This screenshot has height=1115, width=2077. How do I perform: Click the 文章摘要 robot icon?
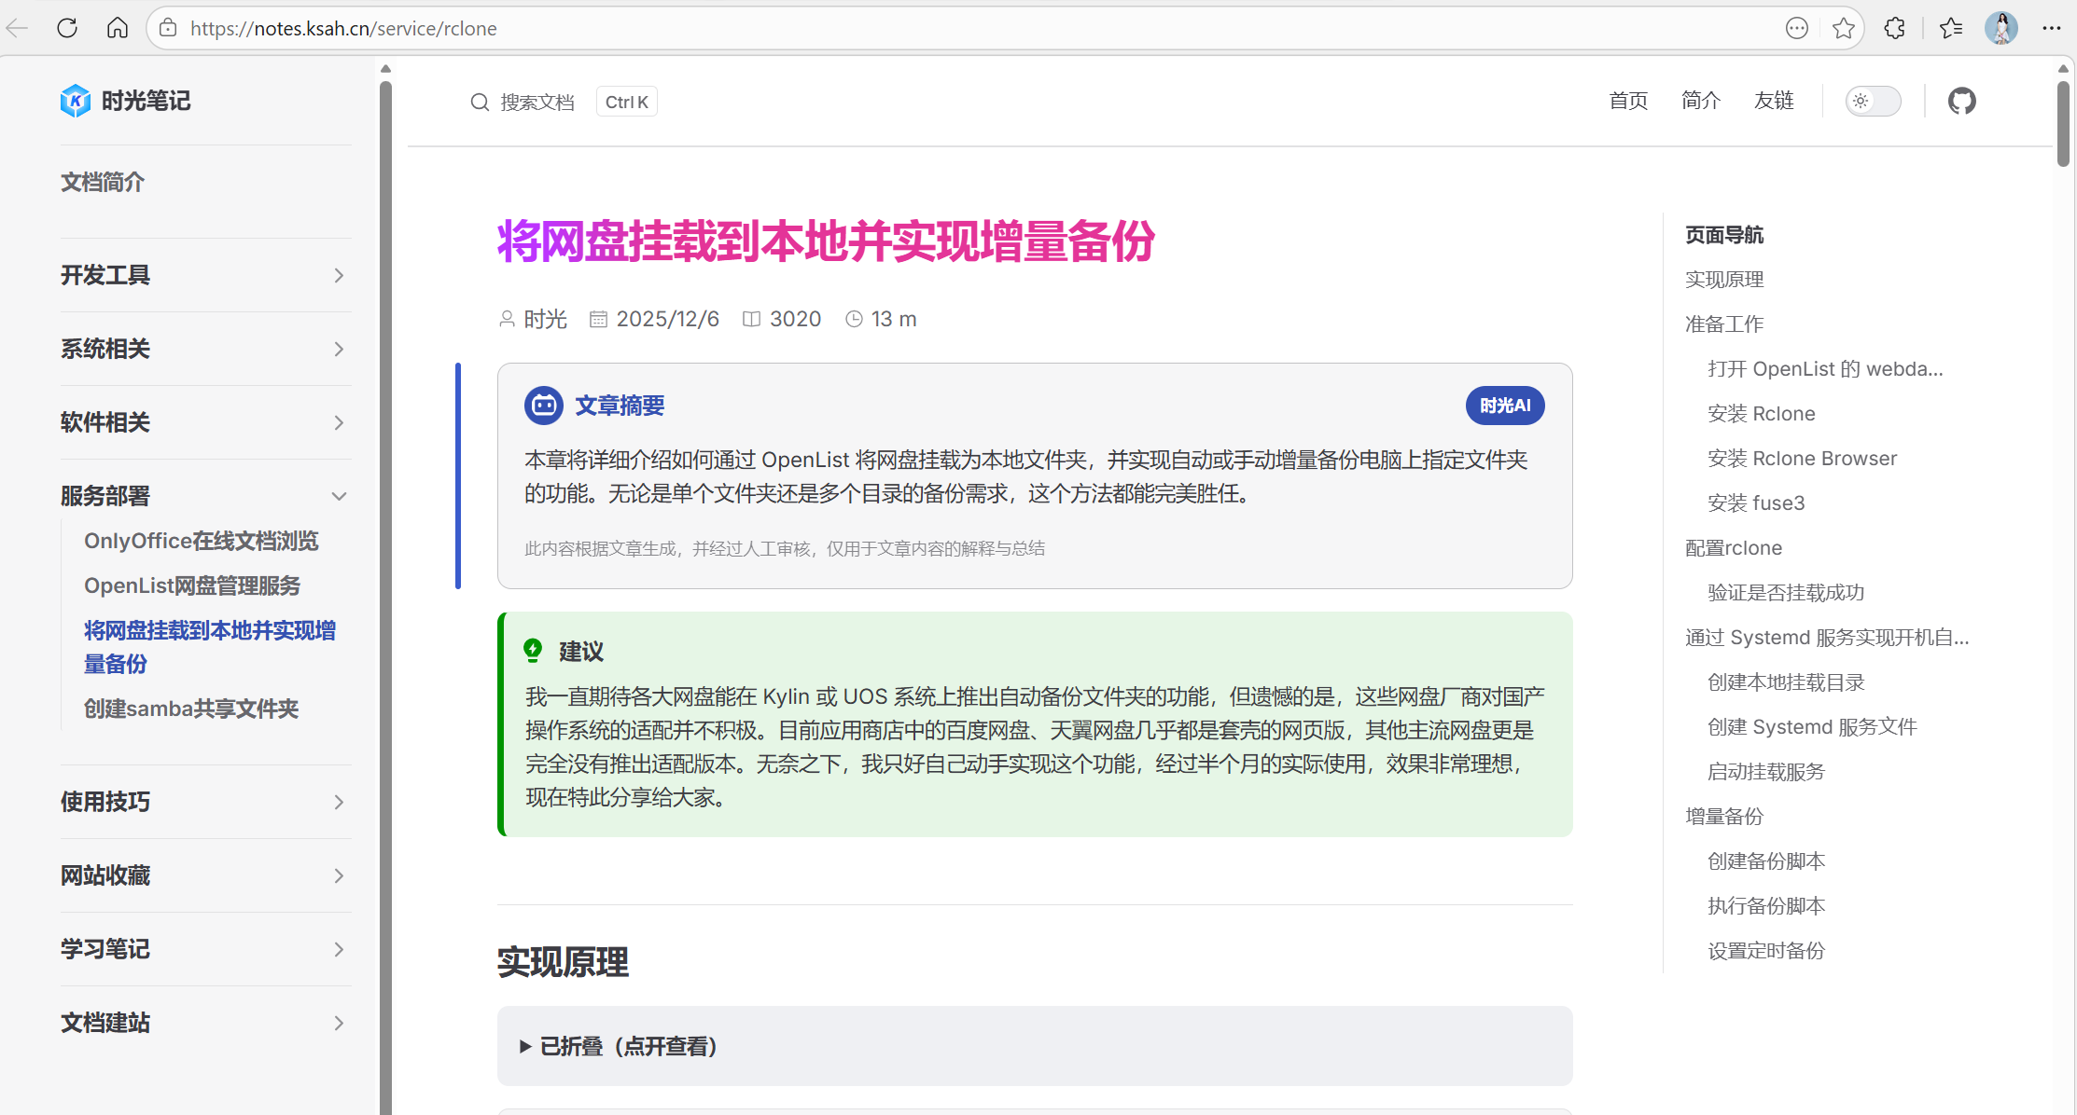pos(543,406)
